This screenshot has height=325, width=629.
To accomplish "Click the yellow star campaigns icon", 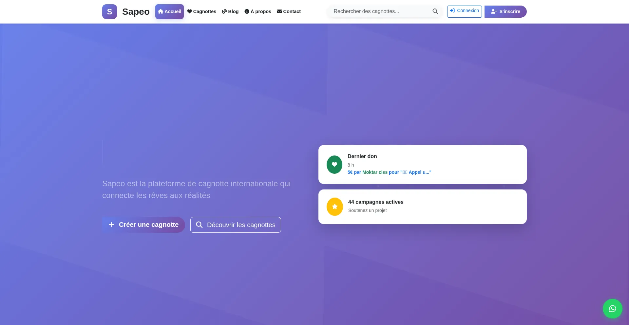I will pos(334,207).
